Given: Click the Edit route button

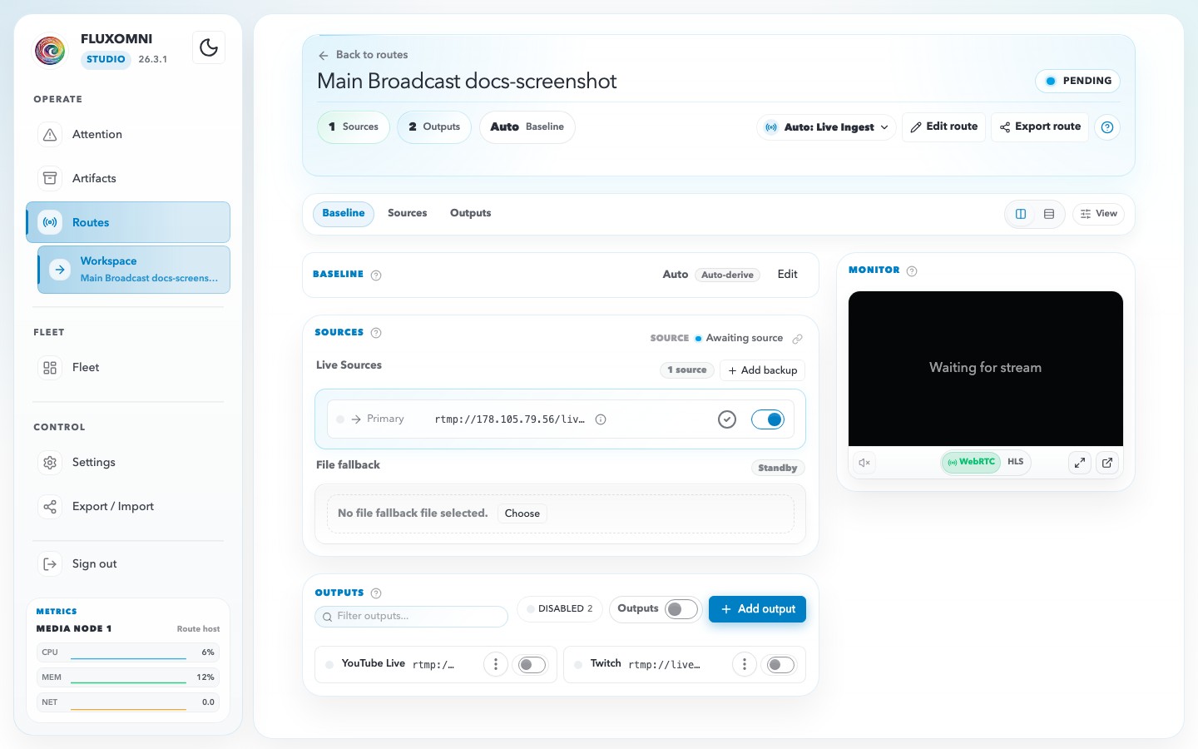Looking at the screenshot, I should click(x=944, y=127).
